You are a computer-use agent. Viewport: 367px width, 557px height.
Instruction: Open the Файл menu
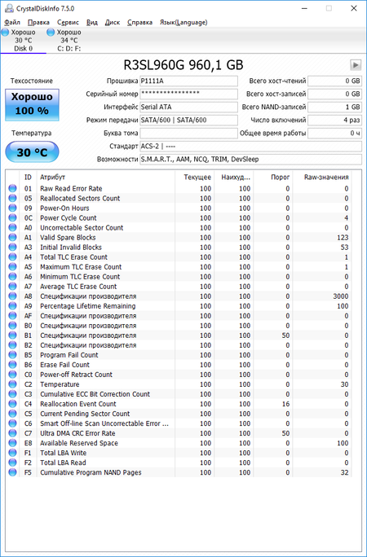11,22
